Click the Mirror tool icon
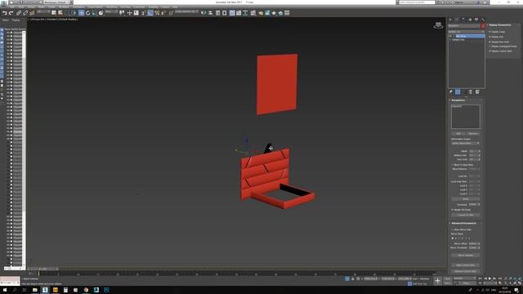The height and width of the screenshot is (294, 523). (203, 13)
